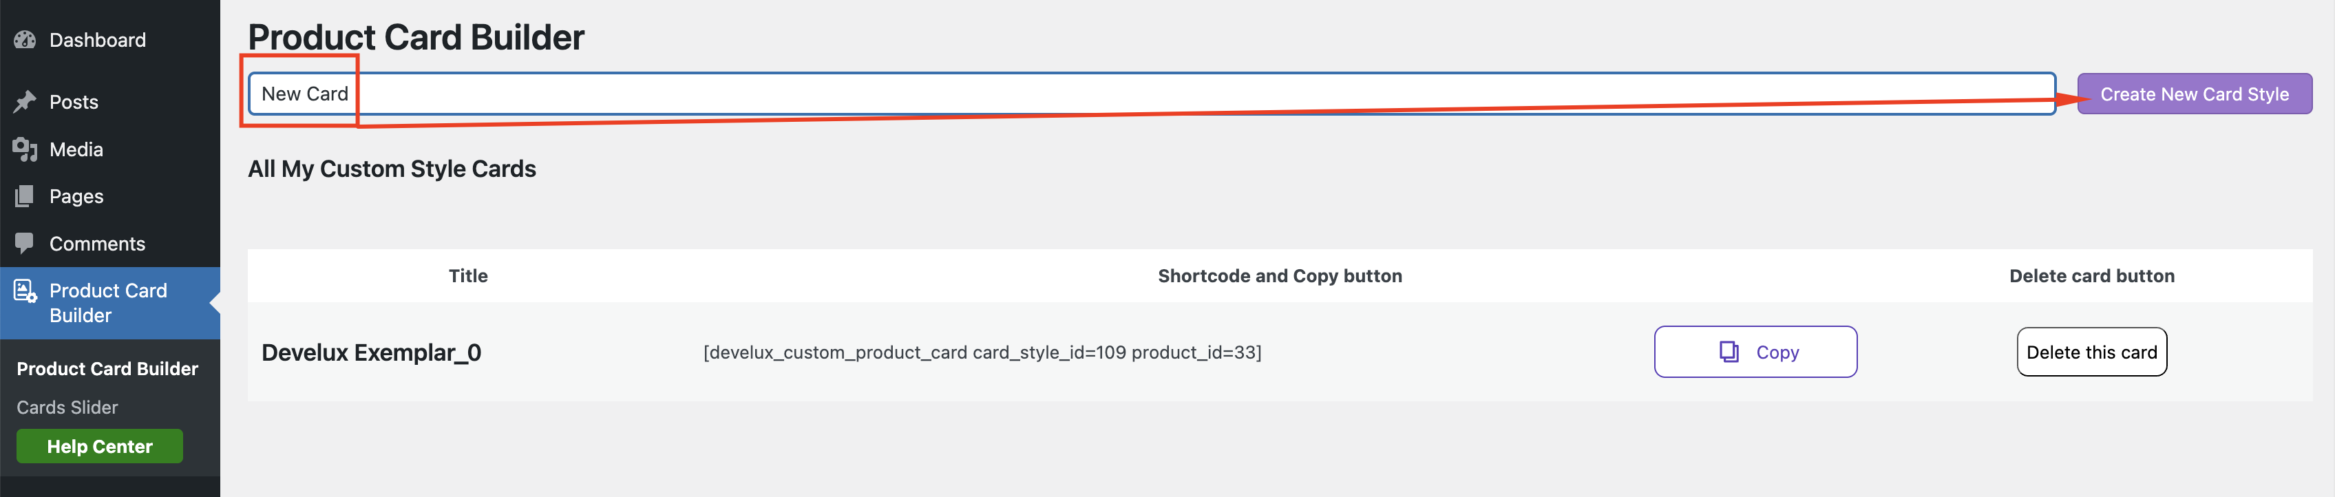The width and height of the screenshot is (2335, 497).
Task: Copy the Develux Exemplar_0 shortcode
Action: (x=1755, y=352)
